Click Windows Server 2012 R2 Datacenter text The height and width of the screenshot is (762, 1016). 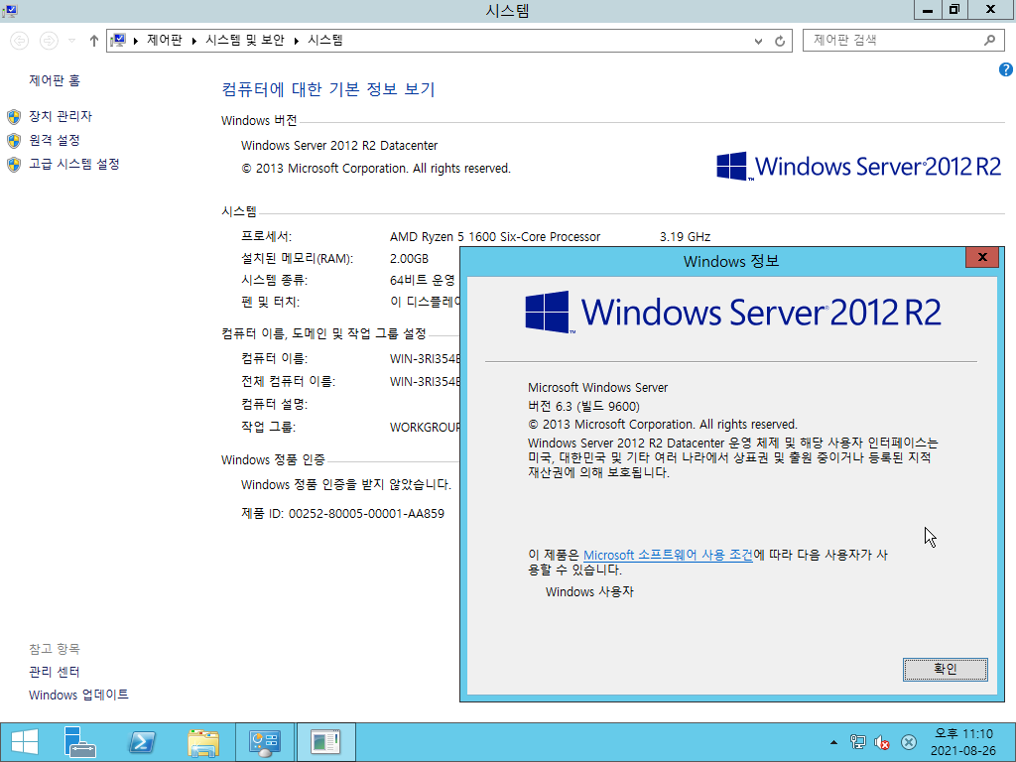339,146
